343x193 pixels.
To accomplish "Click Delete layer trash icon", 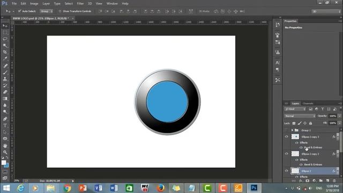I will [x=334, y=181].
